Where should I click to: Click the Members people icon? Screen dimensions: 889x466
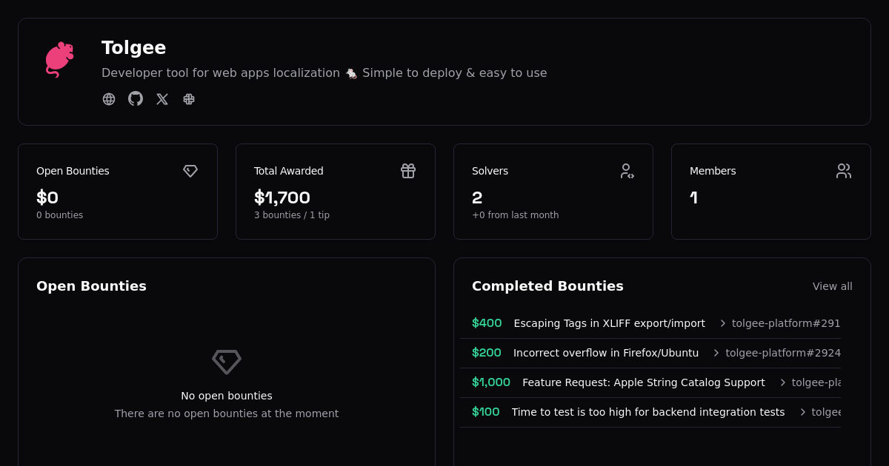click(x=844, y=171)
